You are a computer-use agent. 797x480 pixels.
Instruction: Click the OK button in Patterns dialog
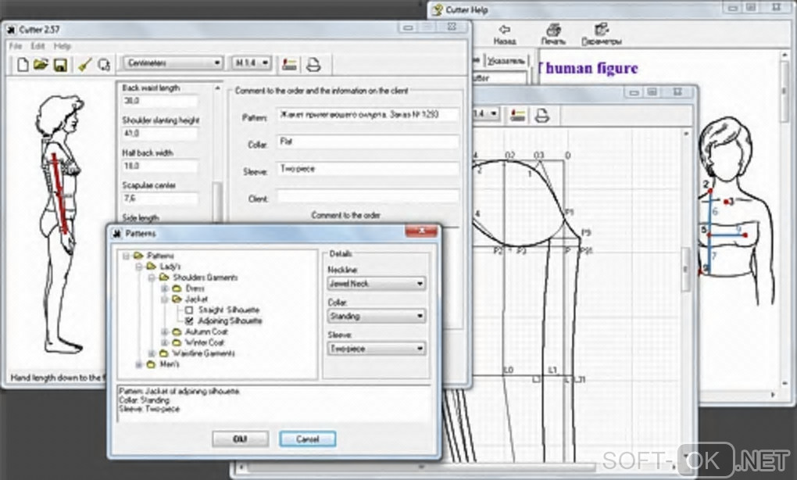[x=240, y=439]
